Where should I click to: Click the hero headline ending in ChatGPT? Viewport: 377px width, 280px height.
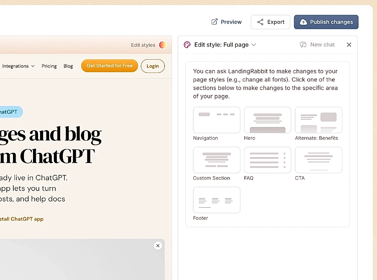pos(51,145)
